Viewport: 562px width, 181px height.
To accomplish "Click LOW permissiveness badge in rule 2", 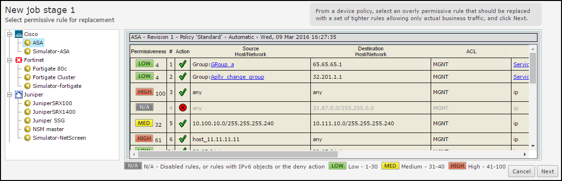I will click(x=144, y=76).
